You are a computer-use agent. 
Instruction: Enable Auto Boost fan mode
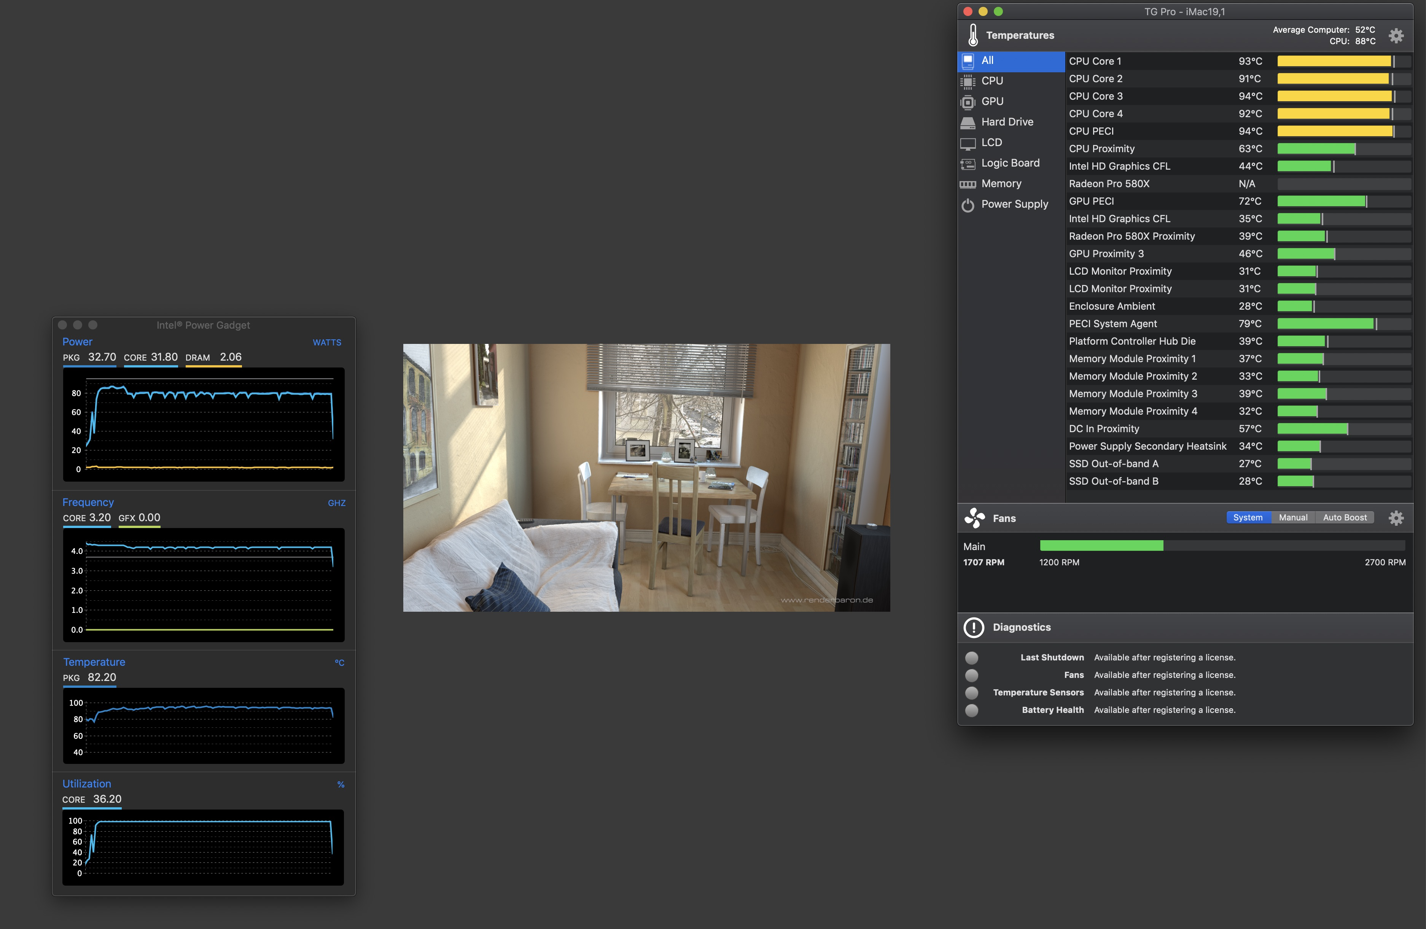click(1345, 517)
